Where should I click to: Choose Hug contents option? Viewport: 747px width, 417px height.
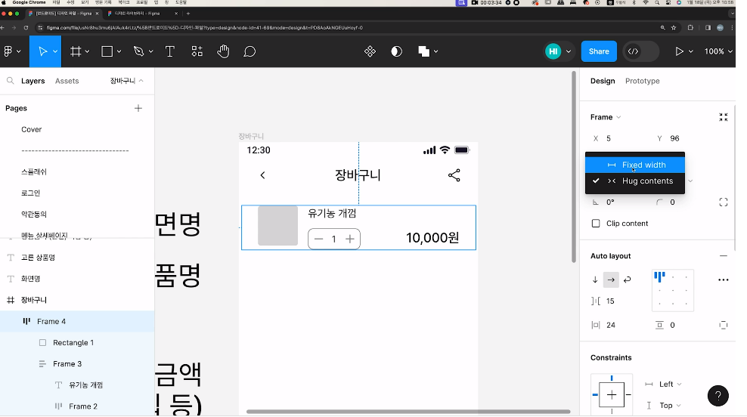635,181
